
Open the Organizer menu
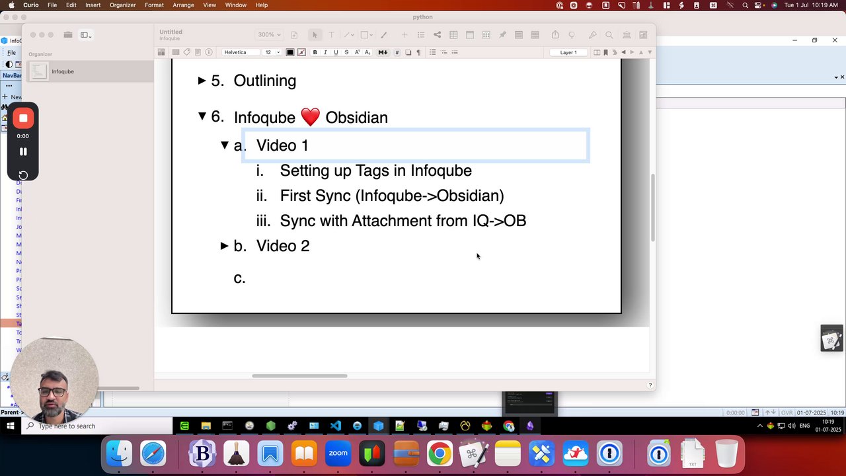(x=122, y=5)
